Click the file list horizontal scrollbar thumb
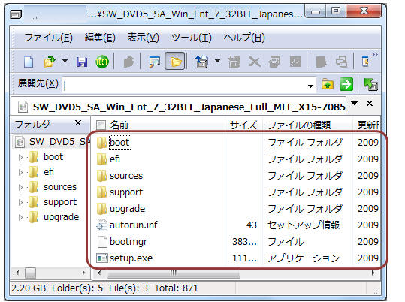This screenshot has width=405, height=302. (x=174, y=273)
